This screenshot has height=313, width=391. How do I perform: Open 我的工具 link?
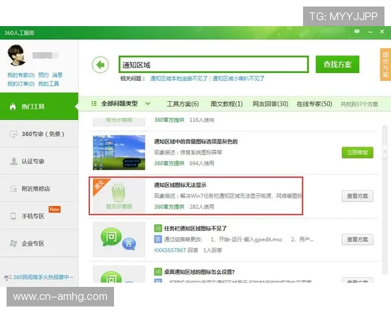click(x=49, y=83)
